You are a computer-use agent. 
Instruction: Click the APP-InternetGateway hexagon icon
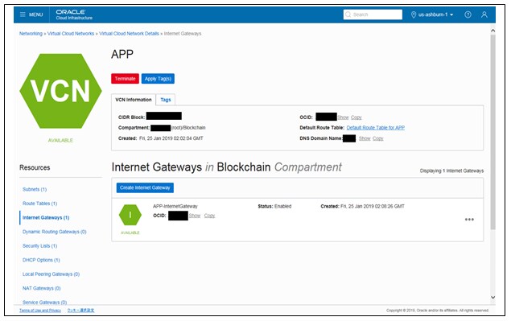coord(130,215)
